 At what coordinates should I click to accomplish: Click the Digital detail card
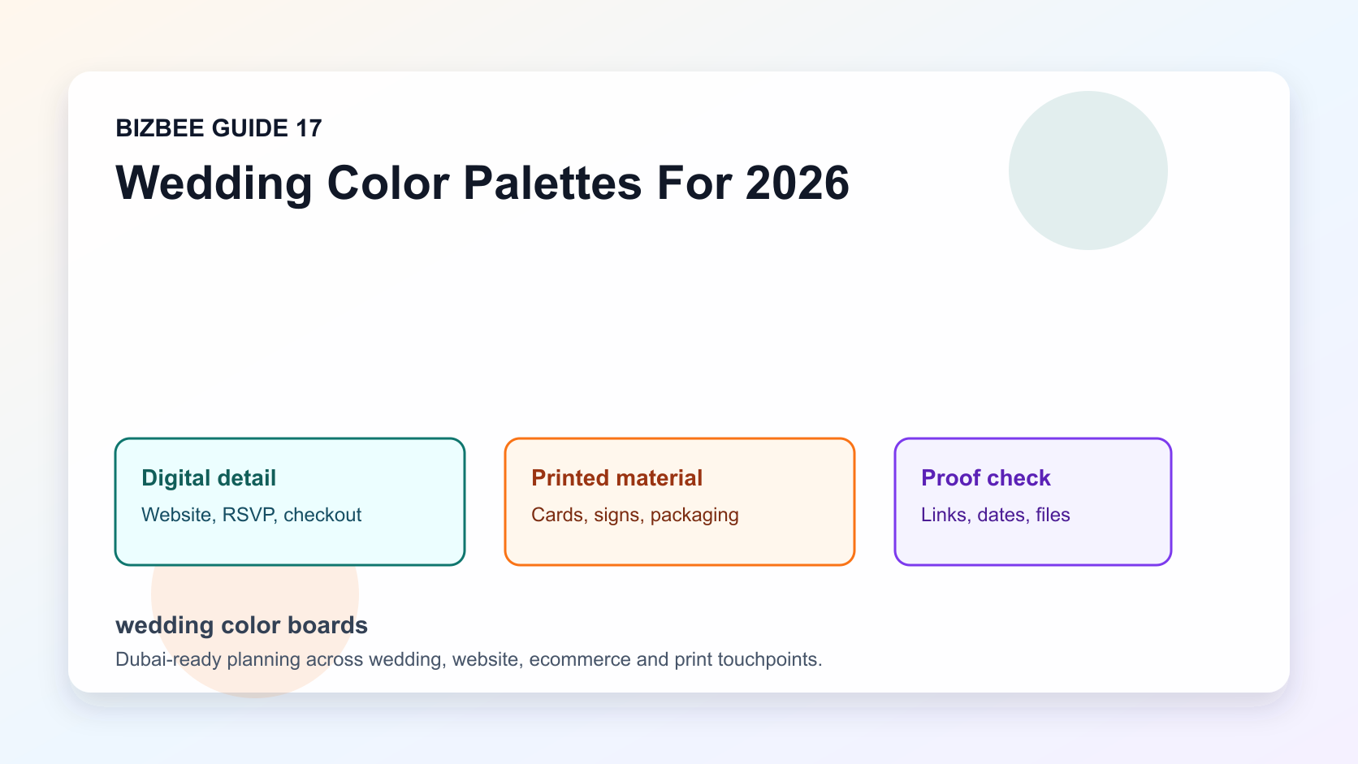pyautogui.click(x=290, y=502)
